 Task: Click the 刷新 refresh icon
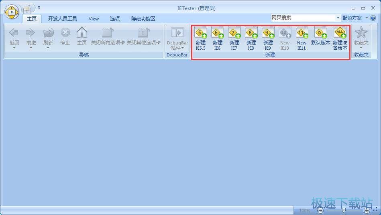pyautogui.click(x=48, y=32)
